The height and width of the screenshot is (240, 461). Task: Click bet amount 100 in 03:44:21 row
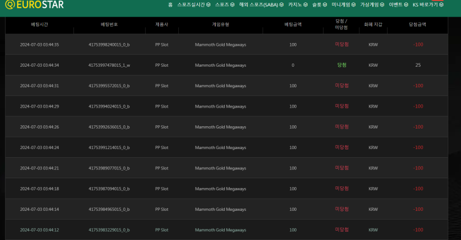click(293, 168)
